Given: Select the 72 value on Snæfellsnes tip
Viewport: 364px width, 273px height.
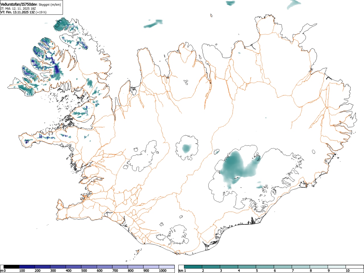Looking at the screenshot, I should (26, 142).
